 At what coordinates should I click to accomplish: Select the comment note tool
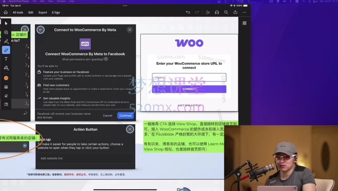click(6, 32)
